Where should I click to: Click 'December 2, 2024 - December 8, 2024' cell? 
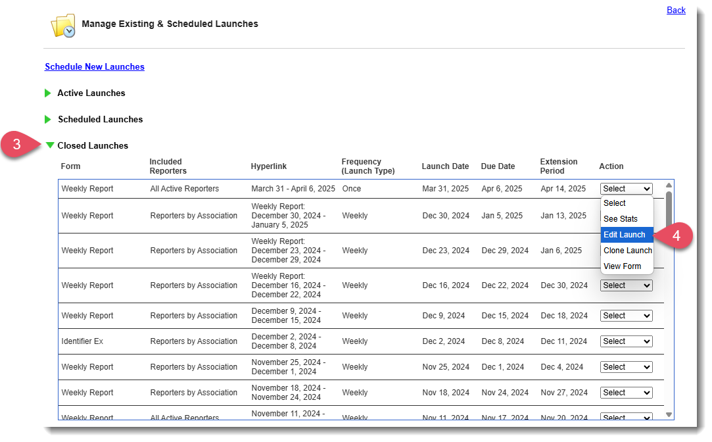coord(286,341)
